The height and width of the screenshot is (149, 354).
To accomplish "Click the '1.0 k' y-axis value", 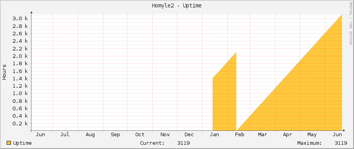I will coord(20,94).
